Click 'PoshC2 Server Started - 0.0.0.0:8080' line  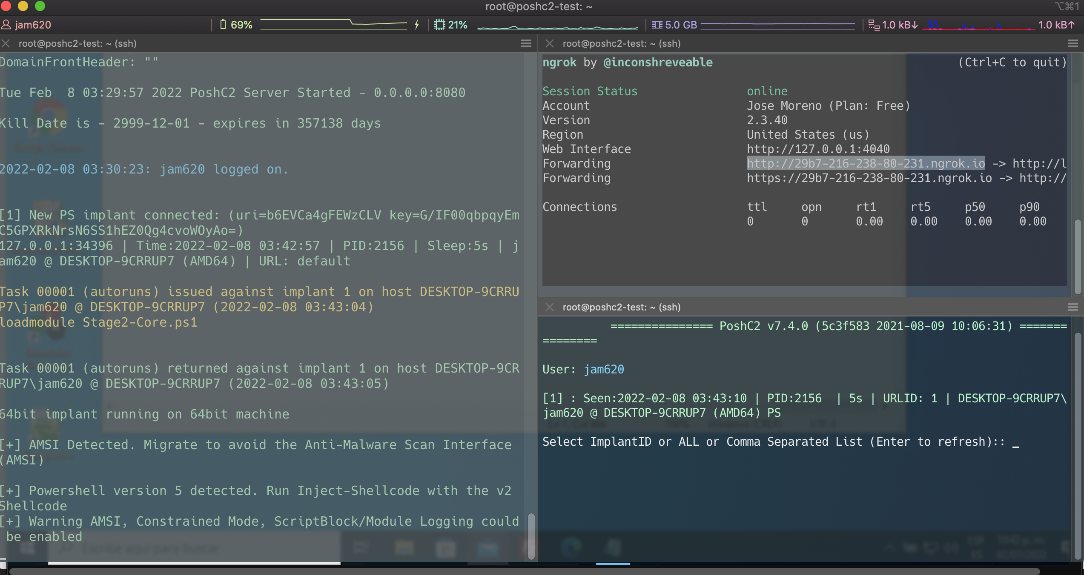(x=232, y=92)
